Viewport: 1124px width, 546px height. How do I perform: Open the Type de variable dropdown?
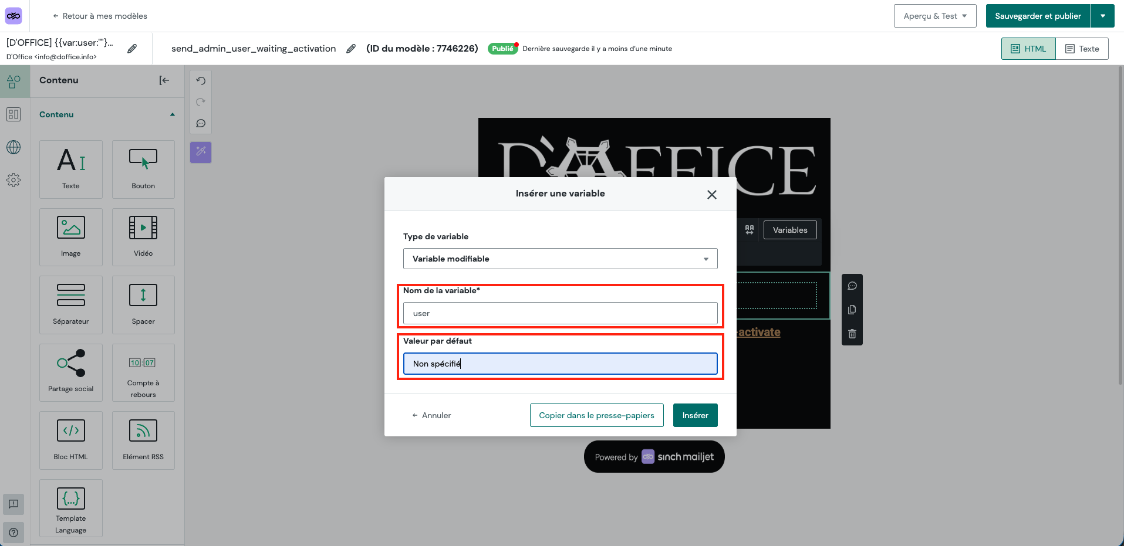(559, 259)
